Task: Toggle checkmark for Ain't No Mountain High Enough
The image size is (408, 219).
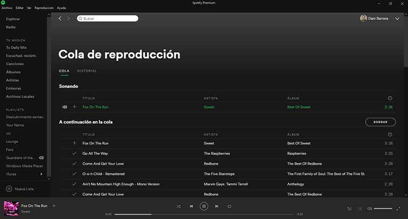Action: pos(74,184)
